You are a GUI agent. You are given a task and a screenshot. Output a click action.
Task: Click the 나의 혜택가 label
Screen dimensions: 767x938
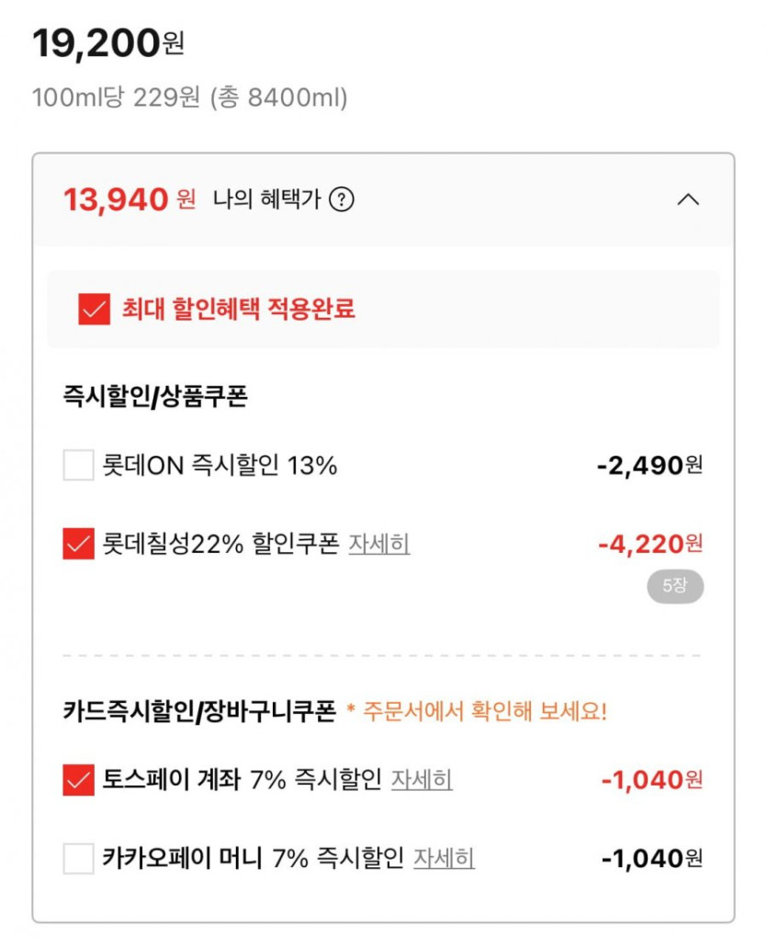tap(266, 199)
